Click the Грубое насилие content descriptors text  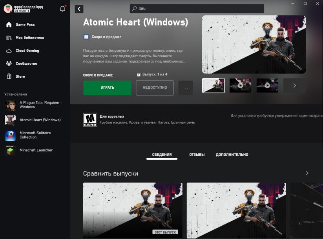[147, 122]
